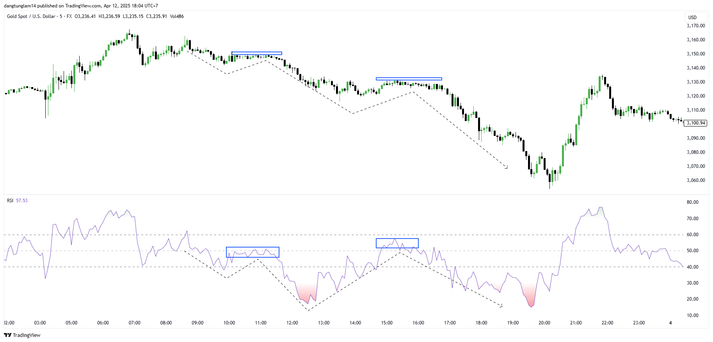Click the 17:00 time axis label

450,323
